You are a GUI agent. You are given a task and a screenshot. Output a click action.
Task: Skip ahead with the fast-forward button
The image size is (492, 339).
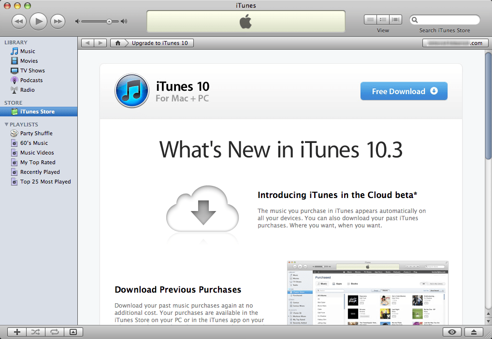58,22
